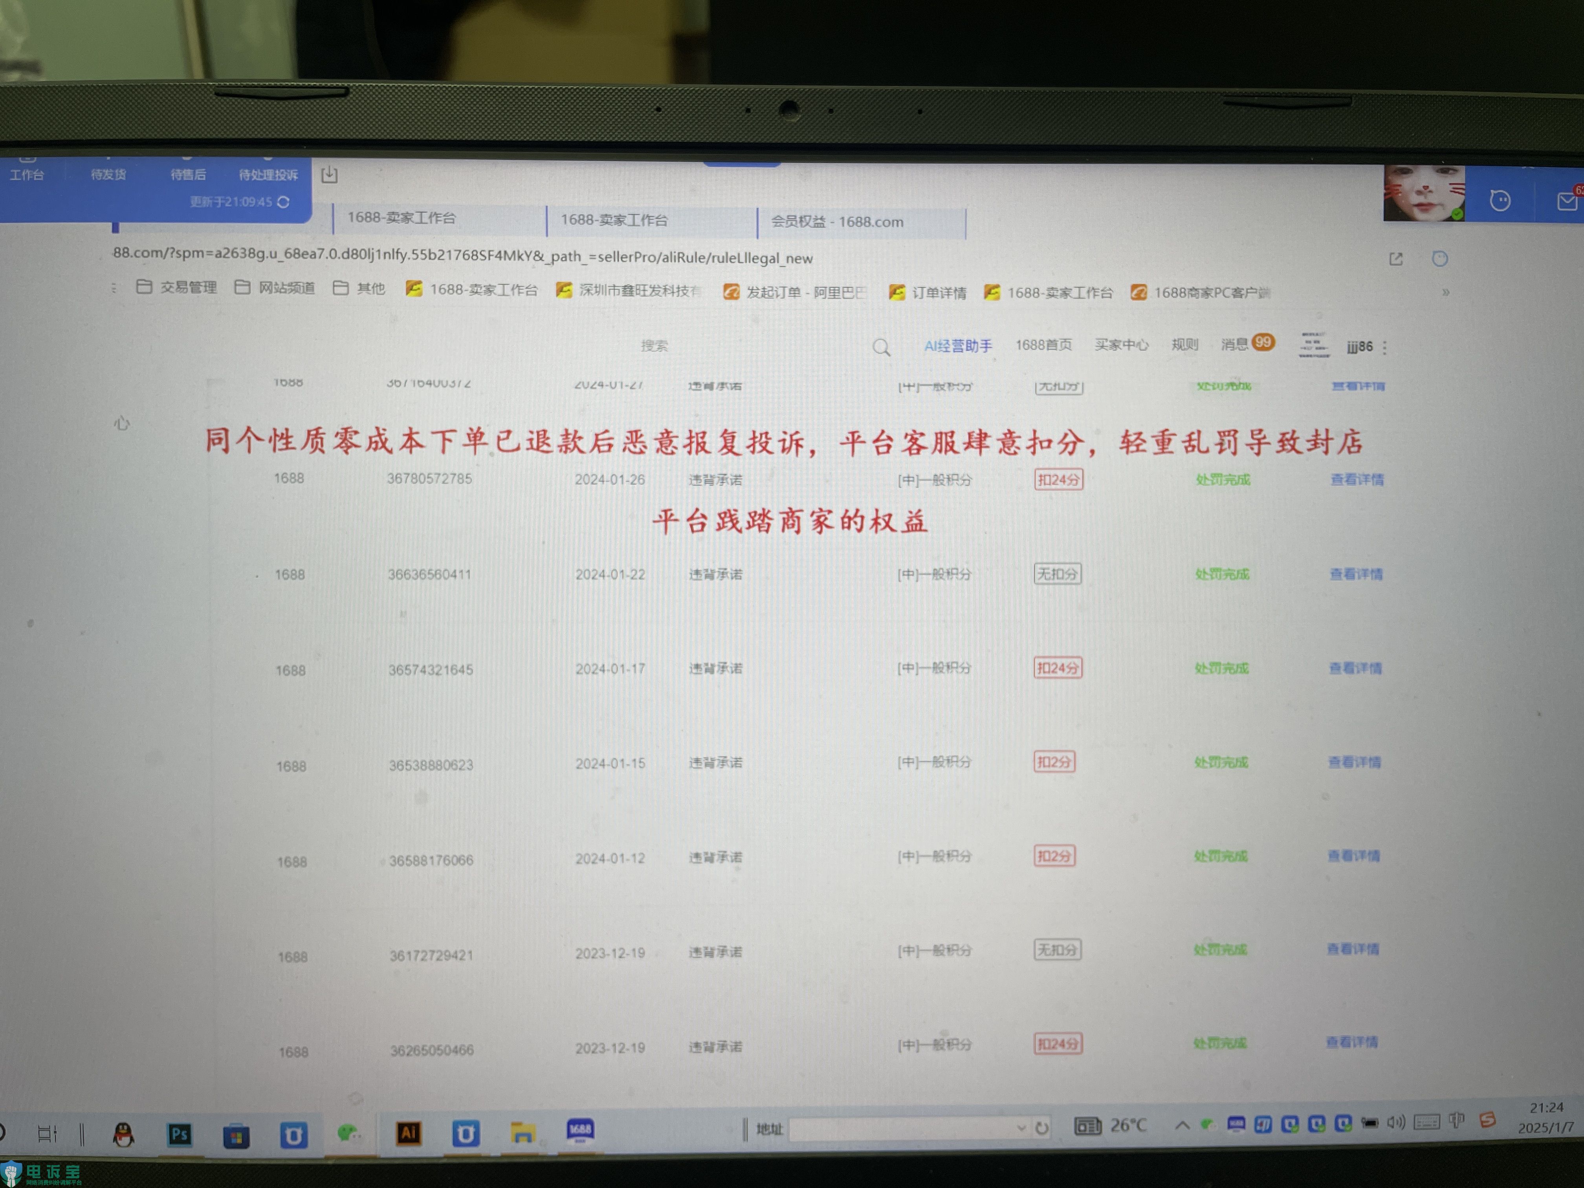The height and width of the screenshot is (1188, 1584).
Task: Open File Explorer from the taskbar
Action: pyautogui.click(x=523, y=1132)
